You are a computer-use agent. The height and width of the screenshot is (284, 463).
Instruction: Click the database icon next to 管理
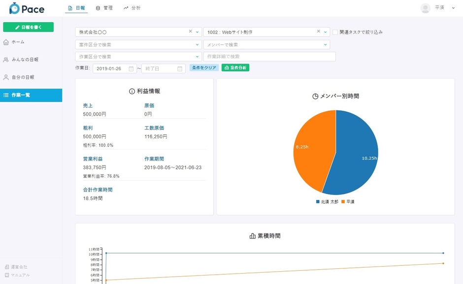tap(98, 8)
